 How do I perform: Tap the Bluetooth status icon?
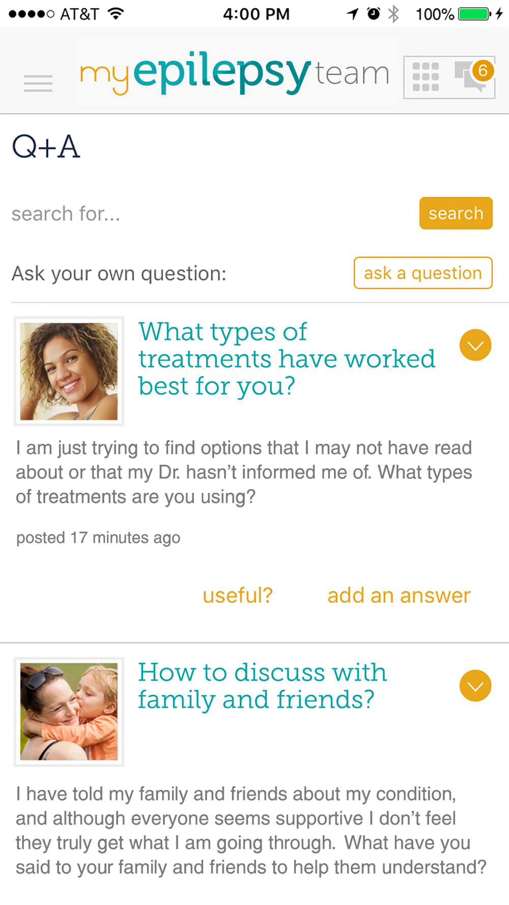pyautogui.click(x=393, y=14)
